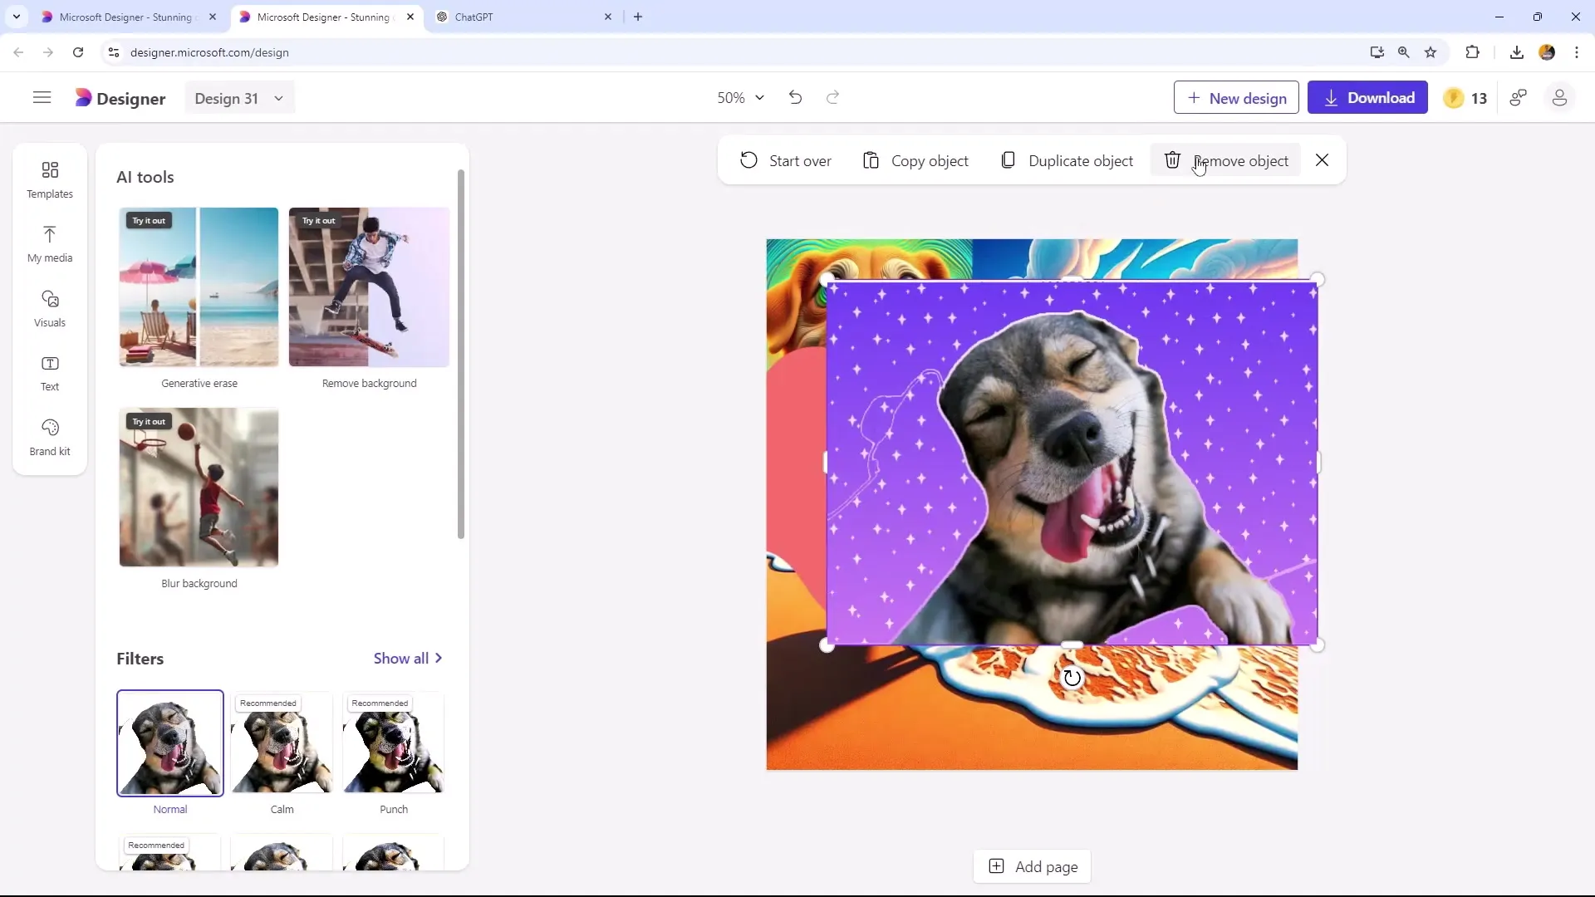Image resolution: width=1595 pixels, height=897 pixels.
Task: Click the rotate handle below the dog image
Action: (1072, 679)
